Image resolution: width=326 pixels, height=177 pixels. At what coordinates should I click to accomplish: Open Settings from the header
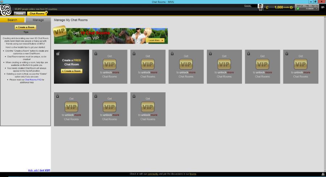click(x=300, y=5)
